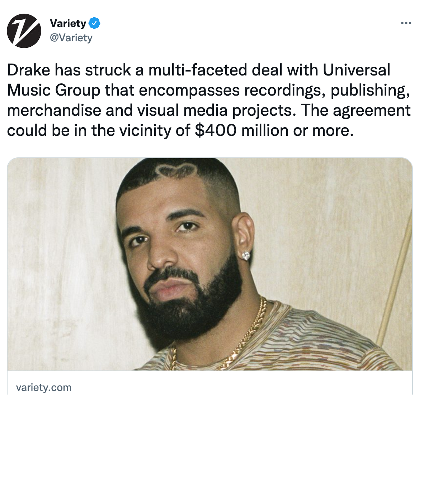Click the "$400 million" text in tweet
The image size is (424, 488).
coord(241,130)
